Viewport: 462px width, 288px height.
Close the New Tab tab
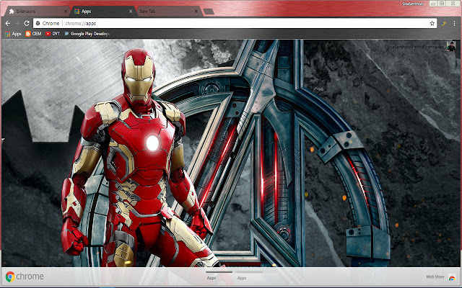[x=196, y=12]
